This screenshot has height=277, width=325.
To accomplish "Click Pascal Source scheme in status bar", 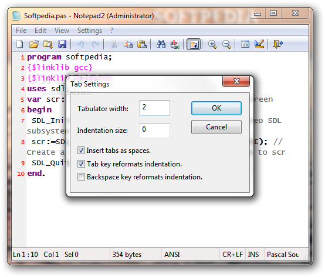I will click(x=283, y=254).
